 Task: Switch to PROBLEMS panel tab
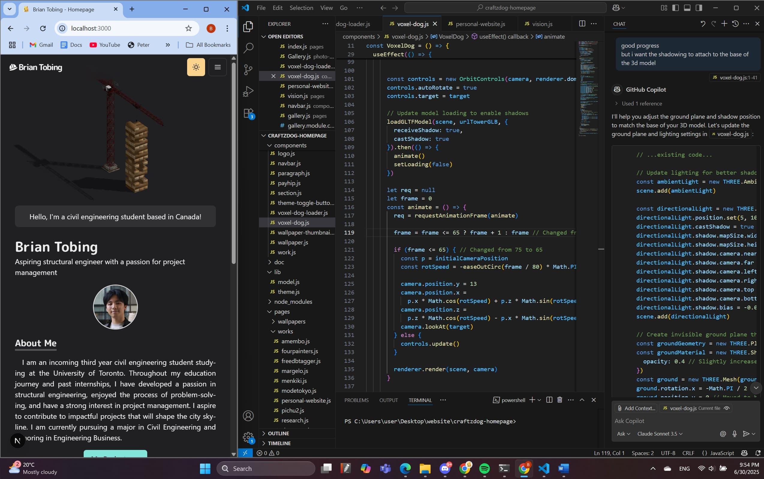(x=356, y=400)
